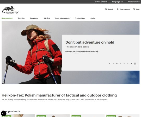This screenshot has width=141, height=117.
Task: Open the New products menu item
Action: pos(7,18)
